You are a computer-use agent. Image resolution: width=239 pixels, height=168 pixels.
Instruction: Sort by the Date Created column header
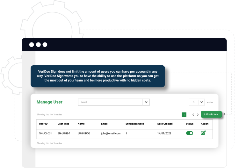165,124
